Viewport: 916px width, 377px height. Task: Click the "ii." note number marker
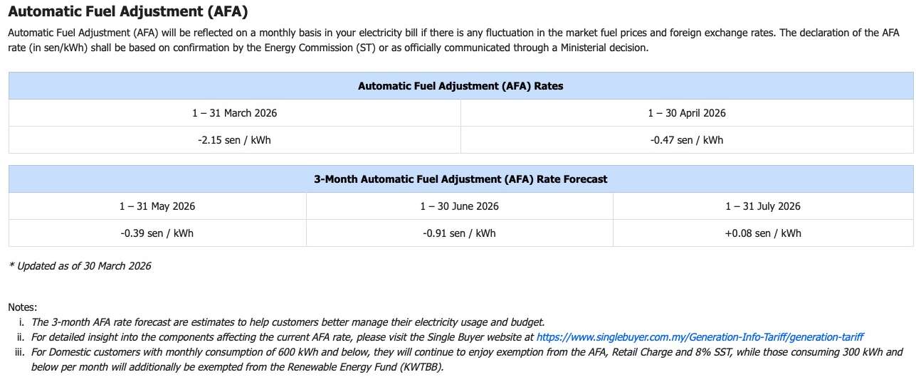pyautogui.click(x=21, y=337)
